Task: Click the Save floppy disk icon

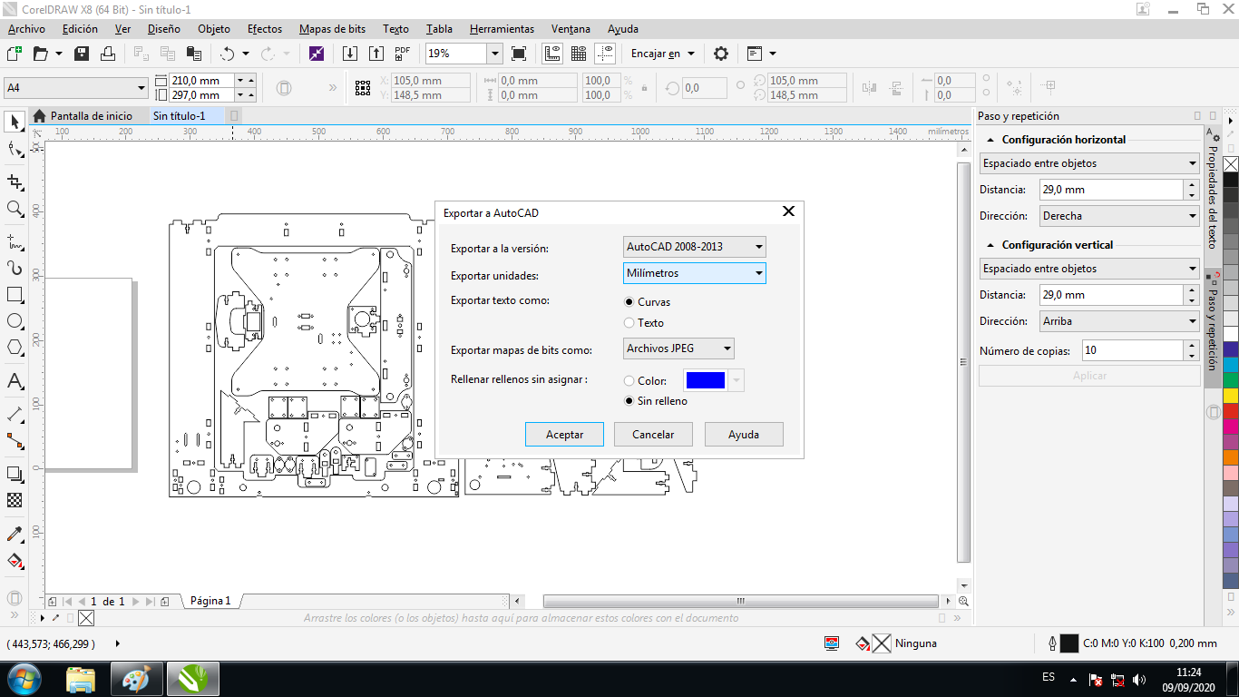Action: (x=82, y=54)
